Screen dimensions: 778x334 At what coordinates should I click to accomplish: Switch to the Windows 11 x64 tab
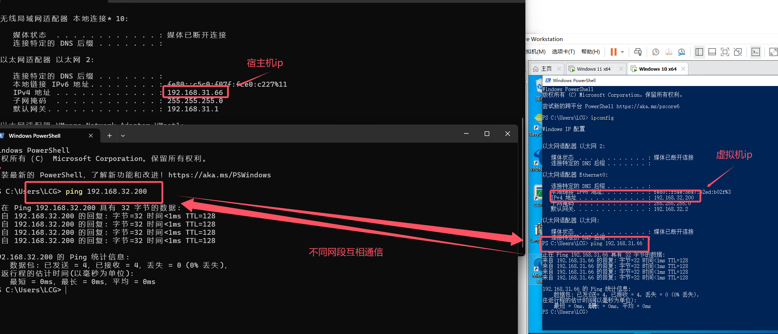[x=593, y=69]
